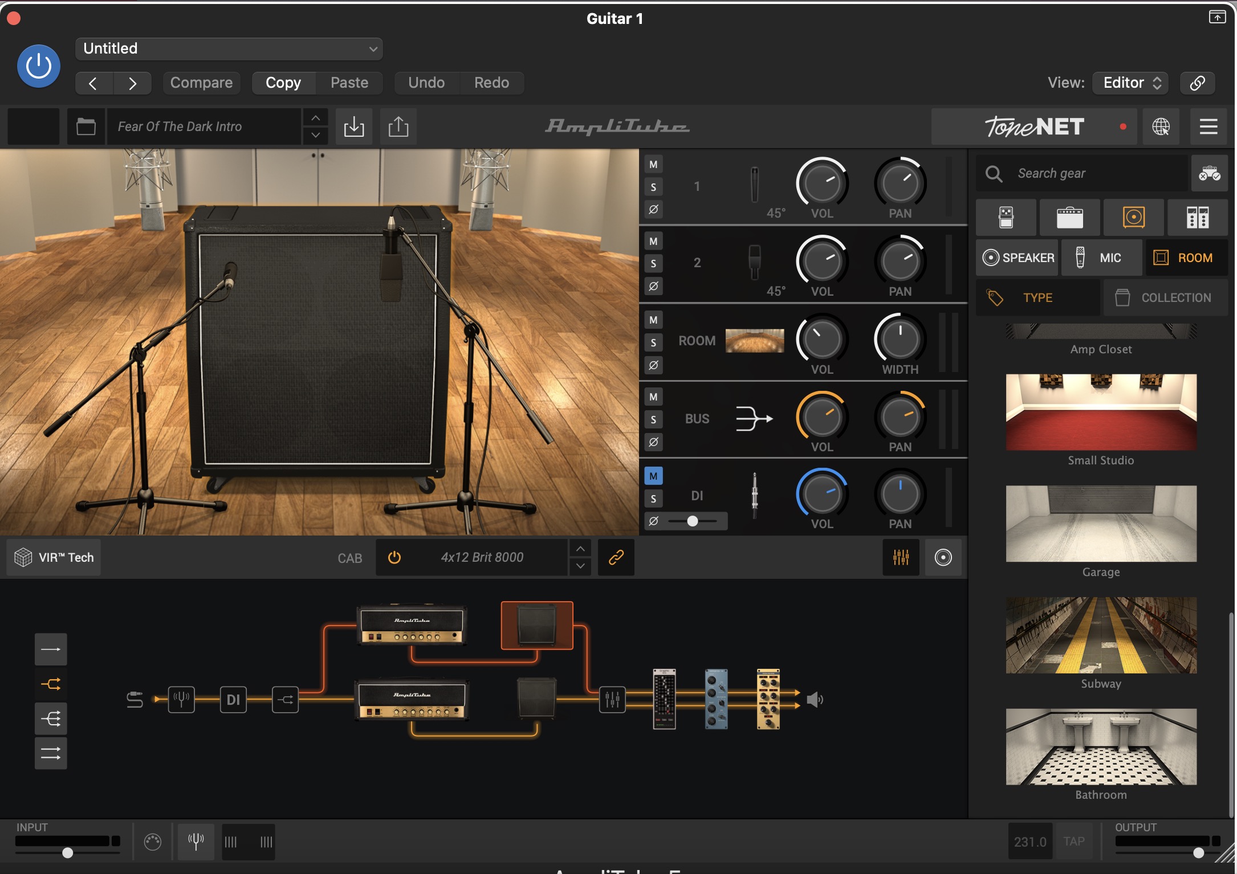Select the COLLECTION filter tab
Viewport: 1237px width, 874px height.
point(1166,297)
